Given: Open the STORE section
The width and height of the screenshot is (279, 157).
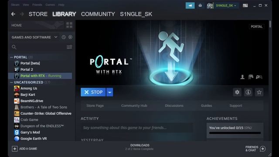Looking at the screenshot, I should tap(38, 14).
